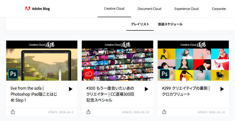
Task: Share the live from the sofa card
Action: 13,112
